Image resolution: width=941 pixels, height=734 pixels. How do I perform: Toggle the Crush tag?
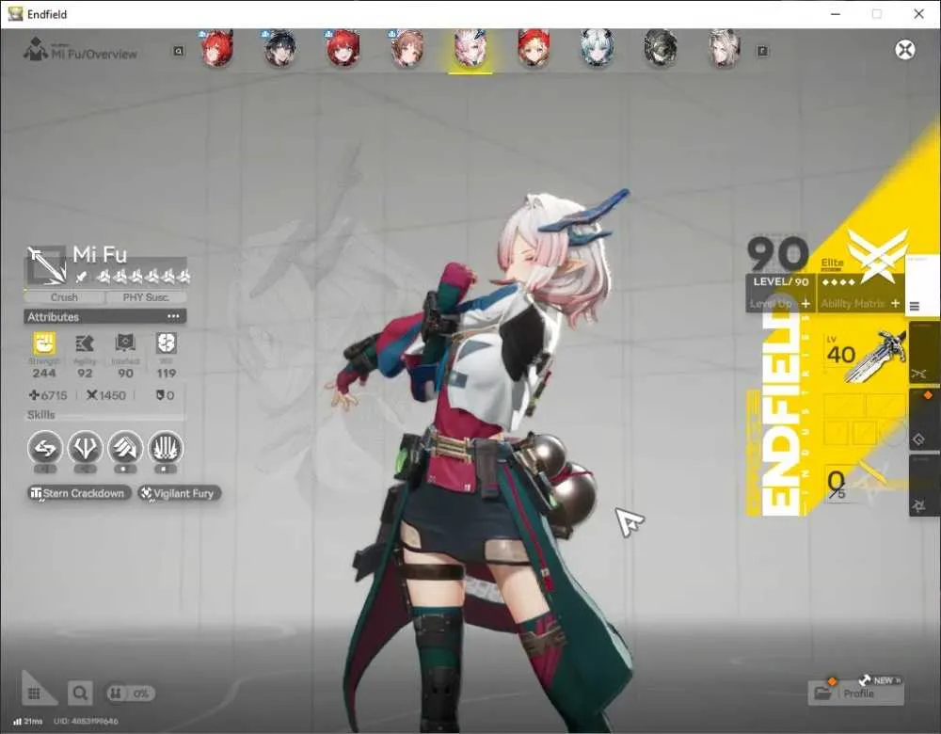(64, 297)
